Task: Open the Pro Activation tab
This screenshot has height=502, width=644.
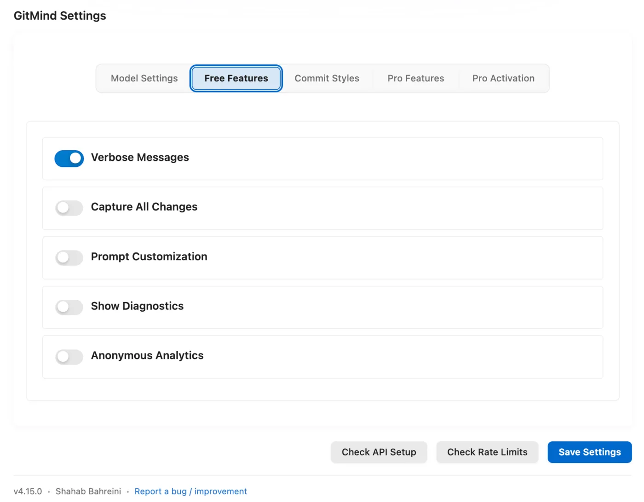Action: 503,79
